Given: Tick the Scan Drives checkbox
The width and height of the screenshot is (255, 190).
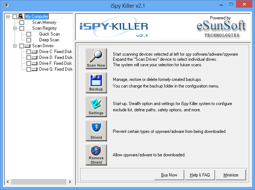Looking at the screenshot, I should 22,46.
